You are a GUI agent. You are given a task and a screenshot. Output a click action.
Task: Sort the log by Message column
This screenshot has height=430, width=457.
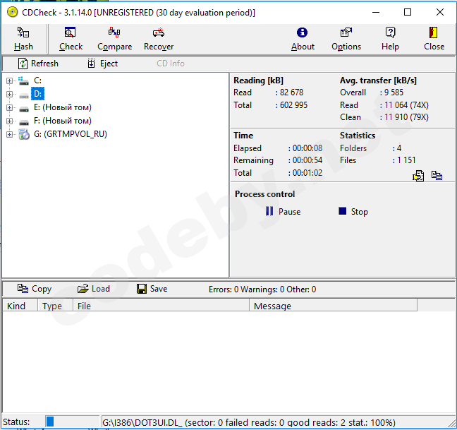(333, 306)
